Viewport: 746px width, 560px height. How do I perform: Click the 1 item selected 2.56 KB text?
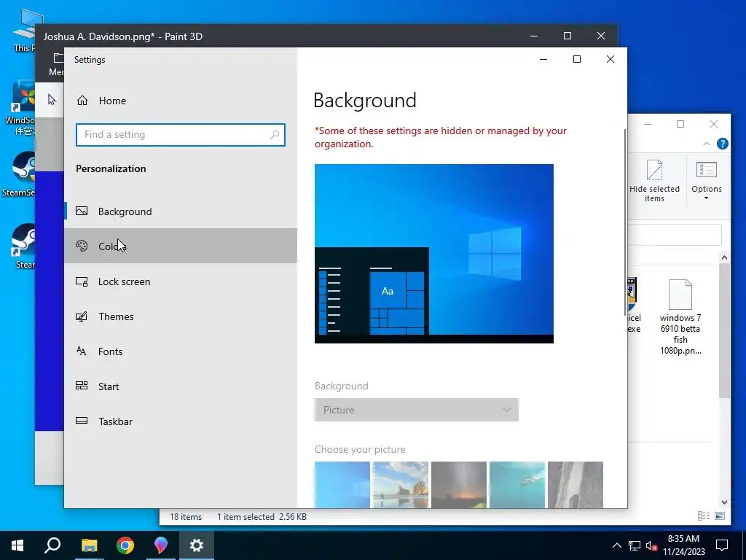[262, 517]
